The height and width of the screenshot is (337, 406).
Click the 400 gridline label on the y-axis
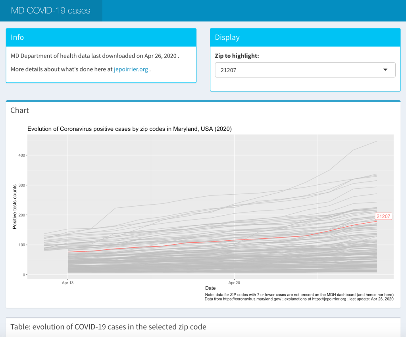click(x=21, y=155)
